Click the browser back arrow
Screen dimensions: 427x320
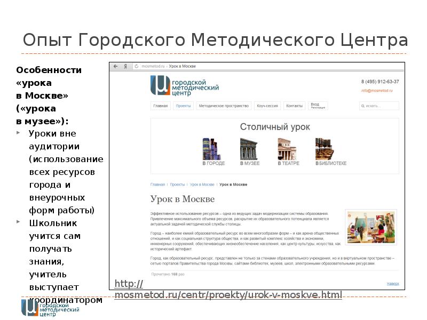pos(116,66)
